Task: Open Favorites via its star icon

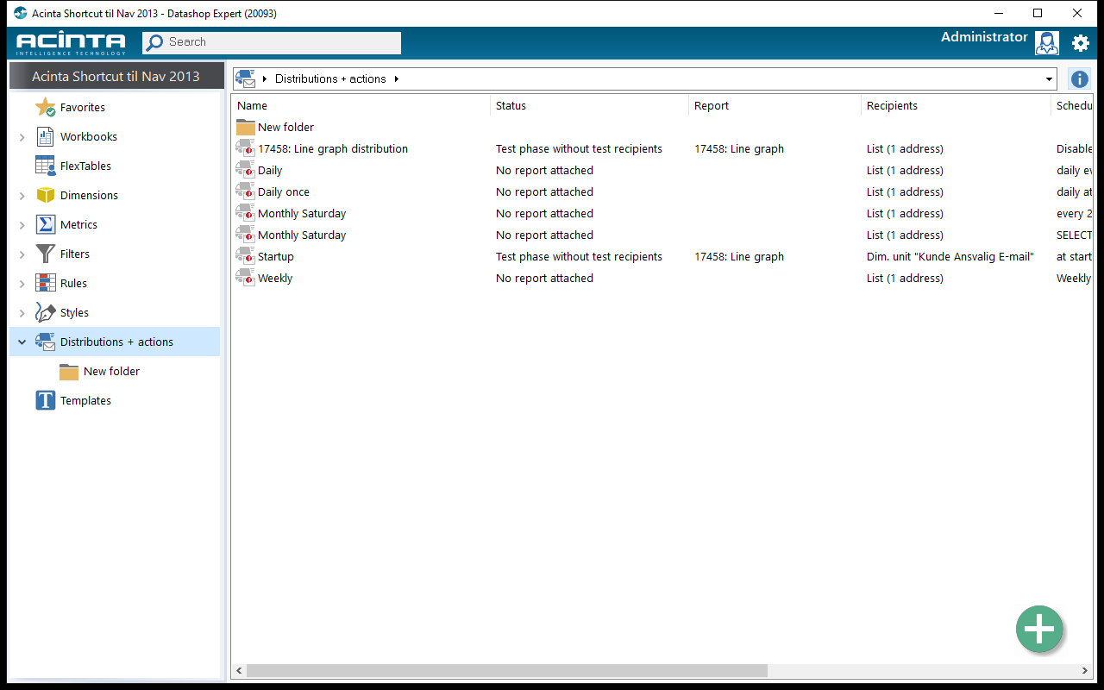Action: [45, 108]
